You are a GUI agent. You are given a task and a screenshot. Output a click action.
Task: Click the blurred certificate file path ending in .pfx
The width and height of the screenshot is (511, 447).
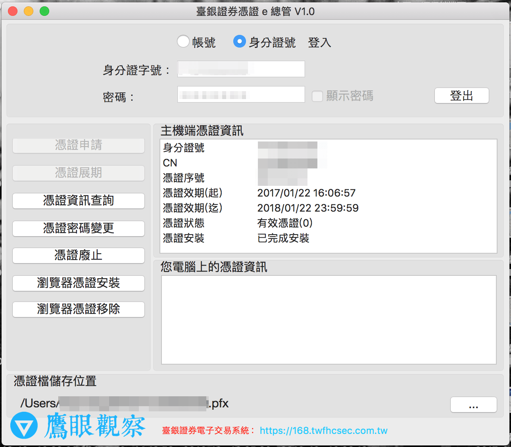pyautogui.click(x=125, y=403)
